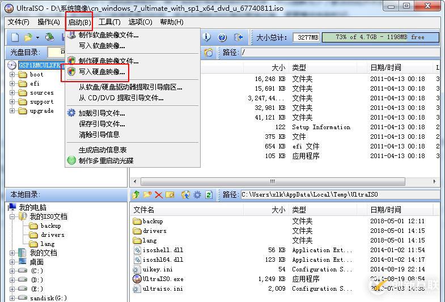Expand the 我的文档 tree node

(12, 253)
